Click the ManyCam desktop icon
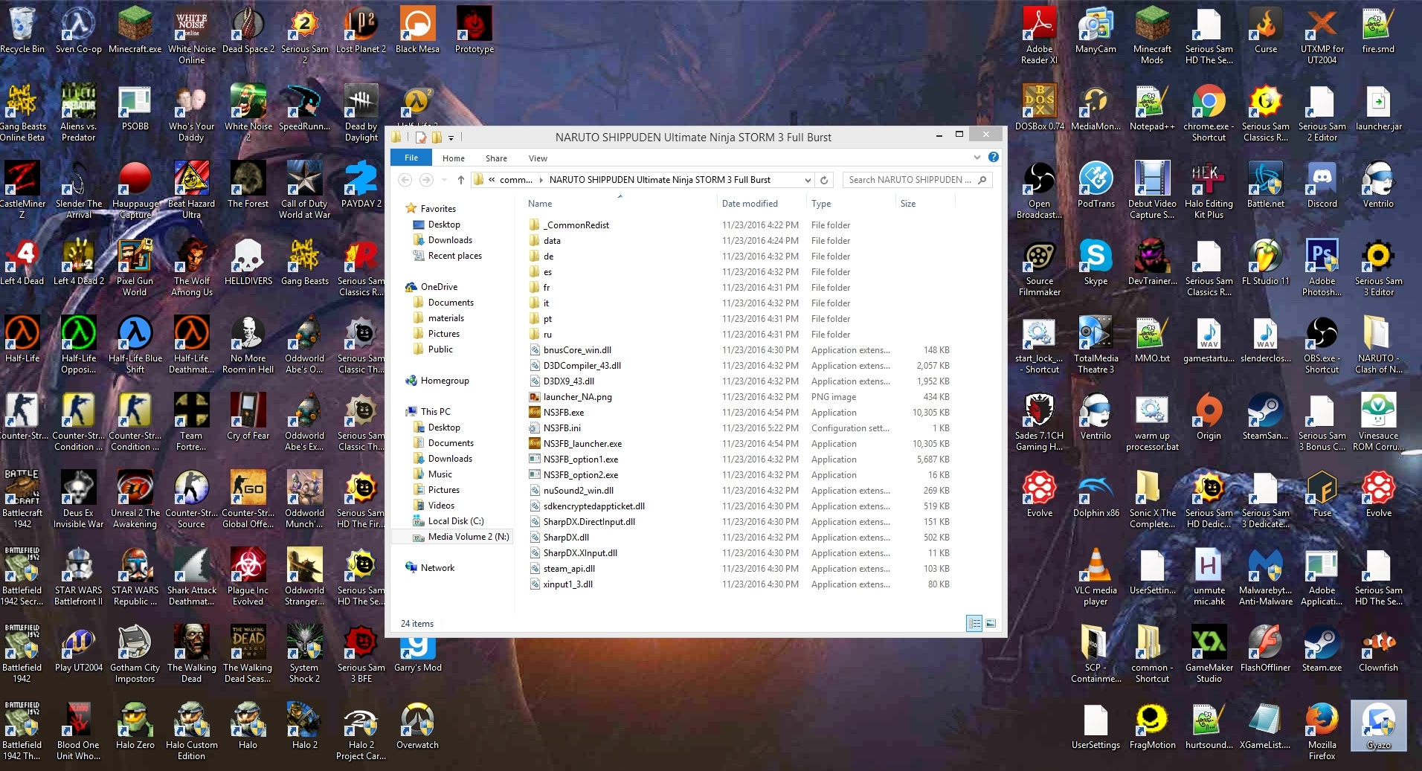This screenshot has height=771, width=1422. (x=1096, y=30)
